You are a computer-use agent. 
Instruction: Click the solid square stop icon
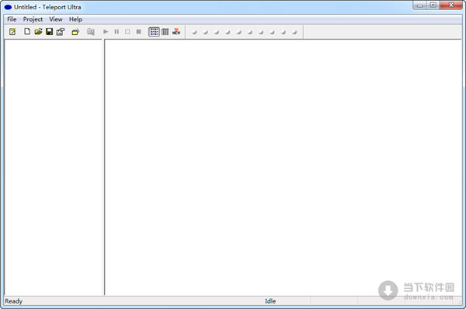point(138,32)
